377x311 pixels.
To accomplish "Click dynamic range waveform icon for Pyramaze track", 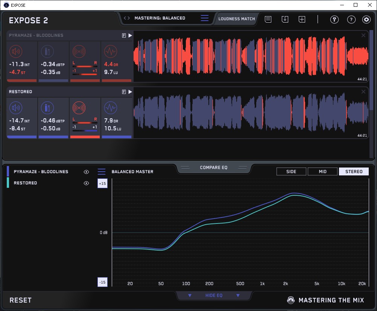I will tap(110, 51).
